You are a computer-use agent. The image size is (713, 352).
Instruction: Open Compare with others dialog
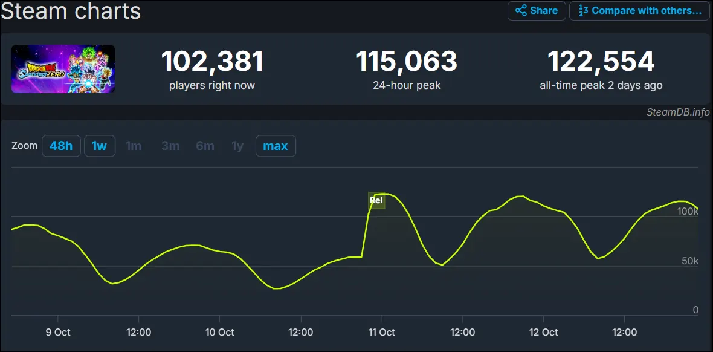point(646,11)
